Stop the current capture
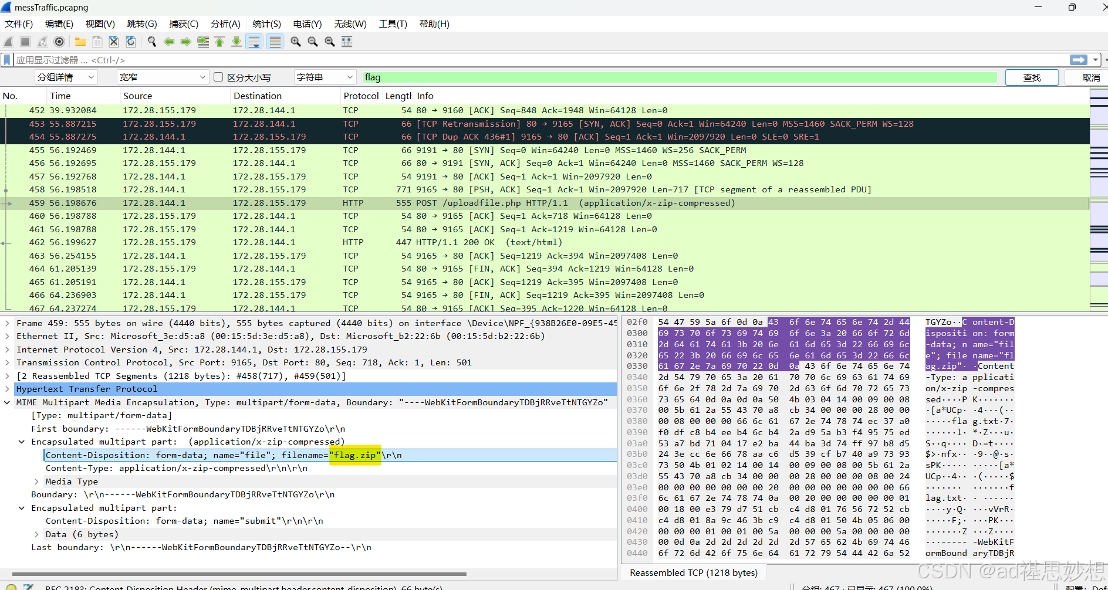Image resolution: width=1108 pixels, height=590 pixels. click(x=25, y=41)
